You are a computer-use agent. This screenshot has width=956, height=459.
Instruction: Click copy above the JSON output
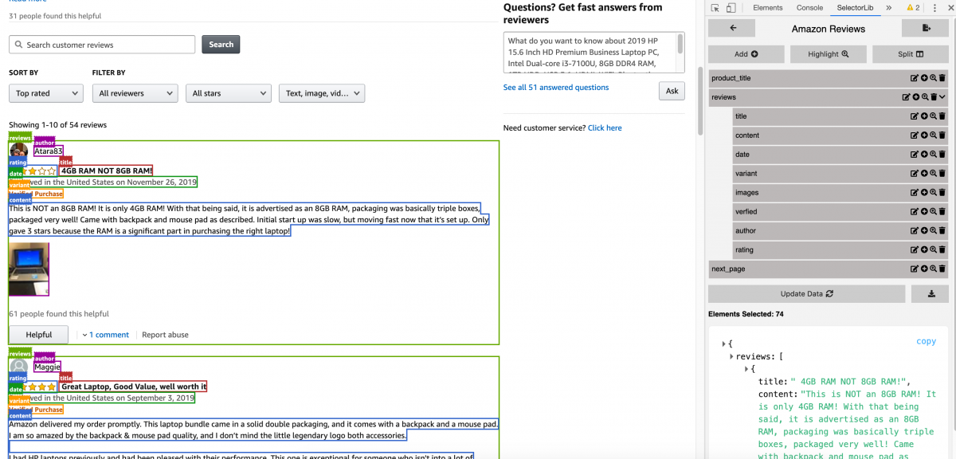click(x=926, y=341)
